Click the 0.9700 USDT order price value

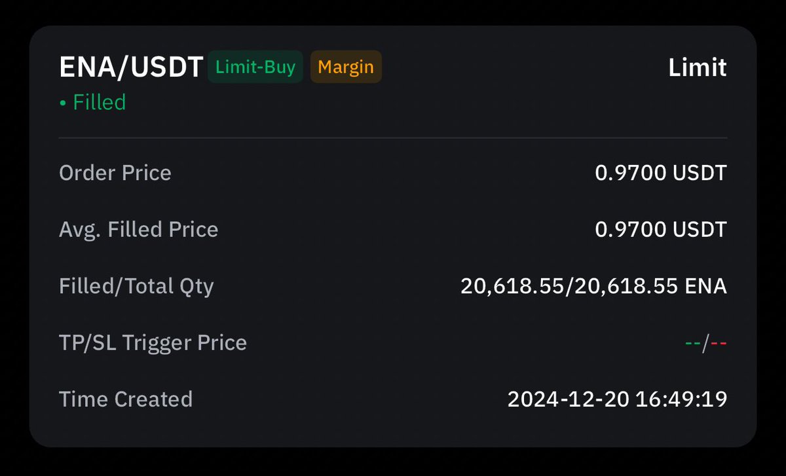[661, 173]
